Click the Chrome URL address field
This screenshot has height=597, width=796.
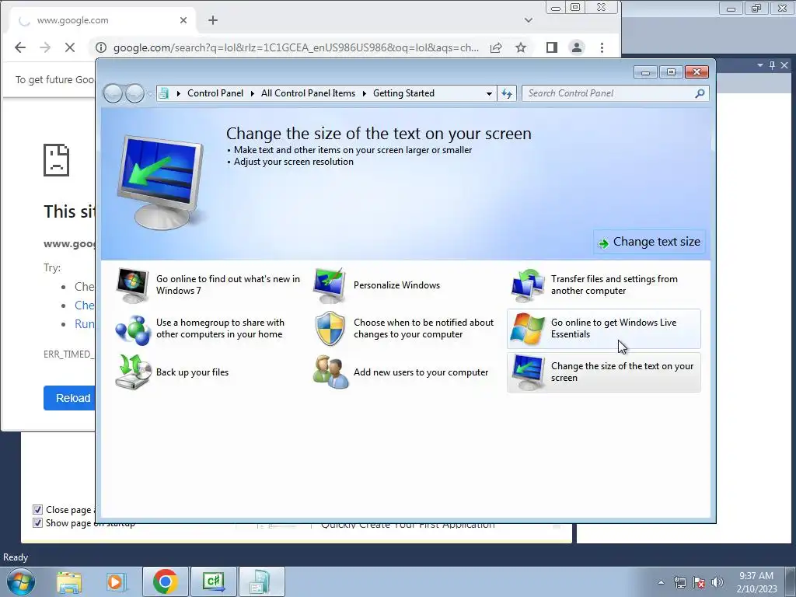(296, 47)
